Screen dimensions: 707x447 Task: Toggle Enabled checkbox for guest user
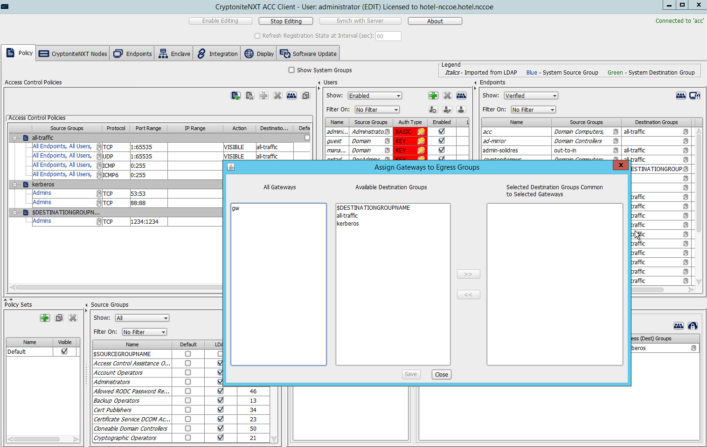tap(442, 141)
